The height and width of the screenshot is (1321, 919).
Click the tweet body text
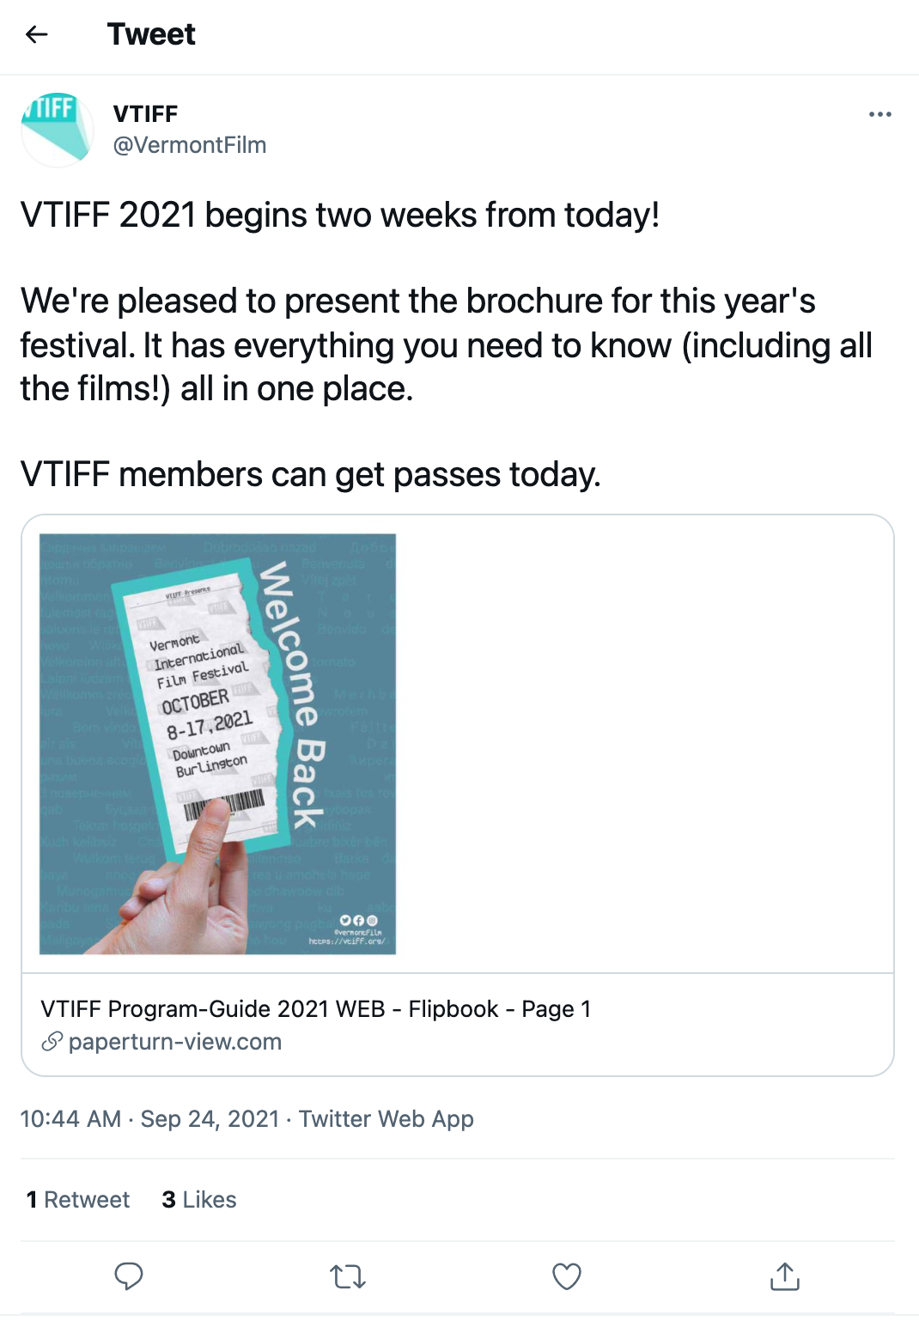447,344
